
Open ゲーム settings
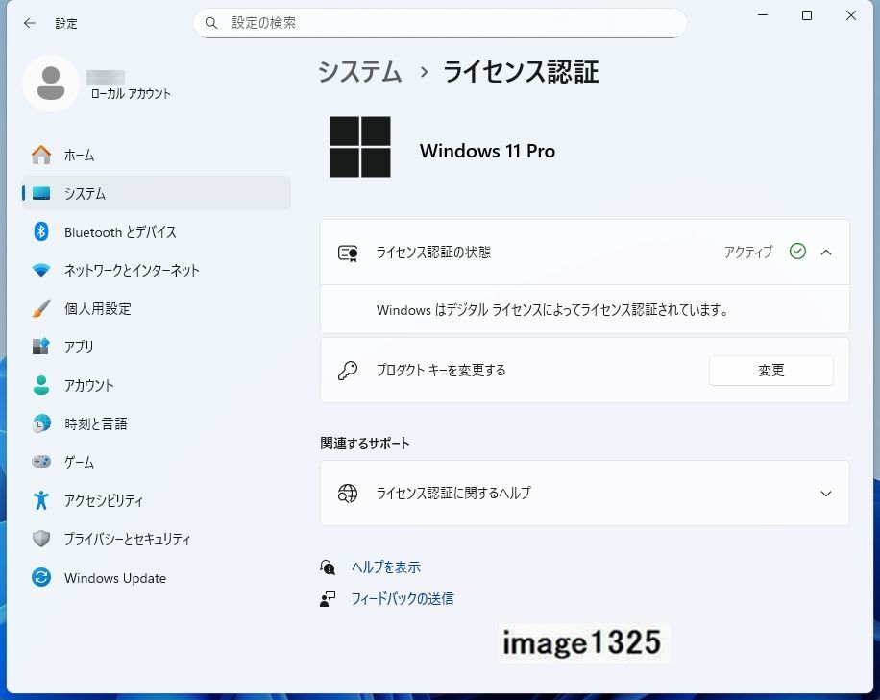pos(156,462)
